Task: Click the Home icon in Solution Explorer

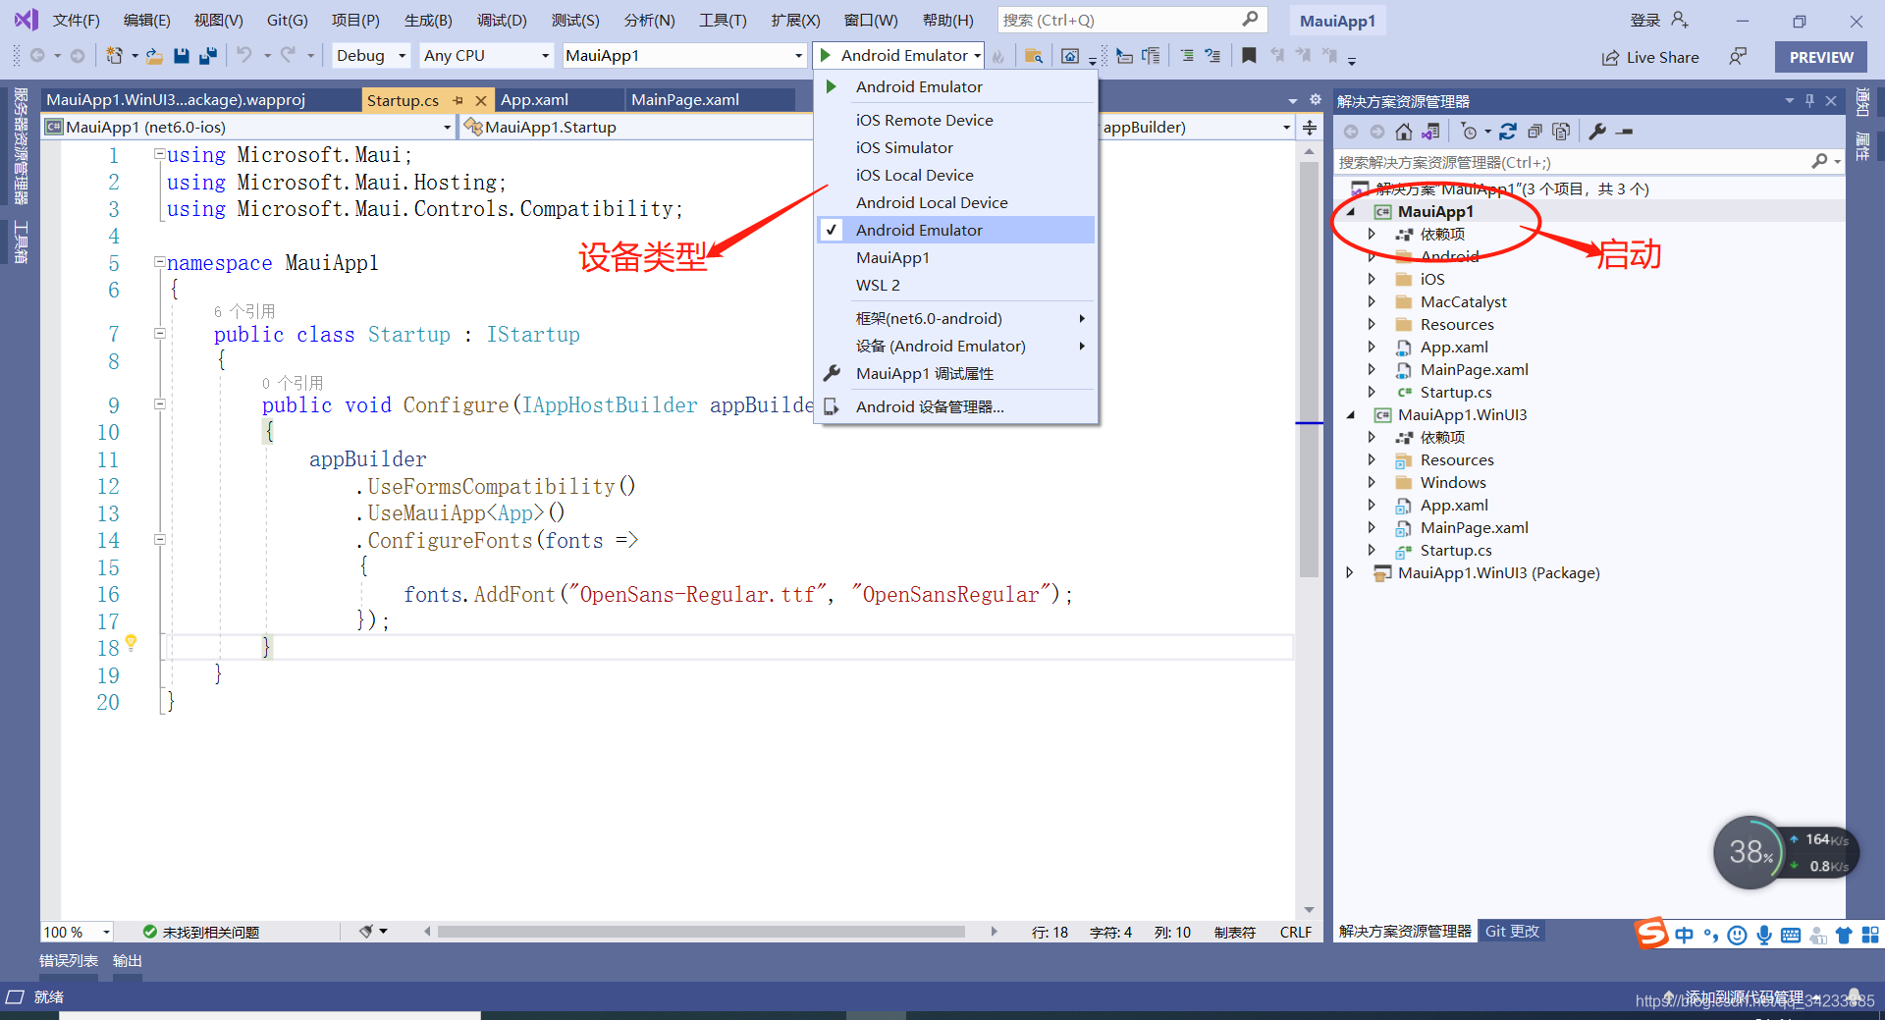Action: pyautogui.click(x=1404, y=132)
